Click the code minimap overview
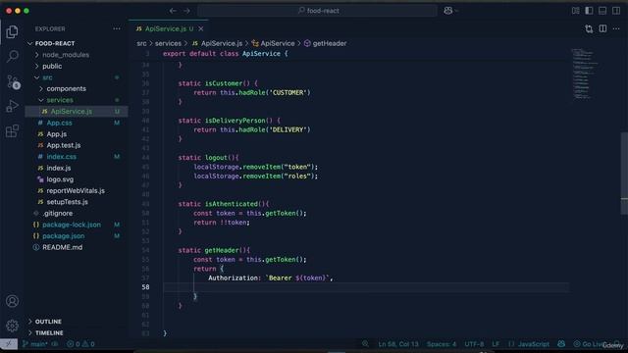The image size is (628, 353). [585, 75]
